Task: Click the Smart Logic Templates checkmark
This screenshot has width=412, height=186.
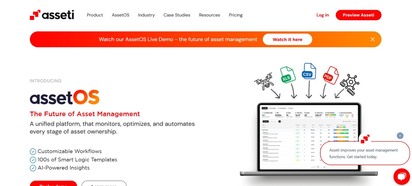Action: 33,160
